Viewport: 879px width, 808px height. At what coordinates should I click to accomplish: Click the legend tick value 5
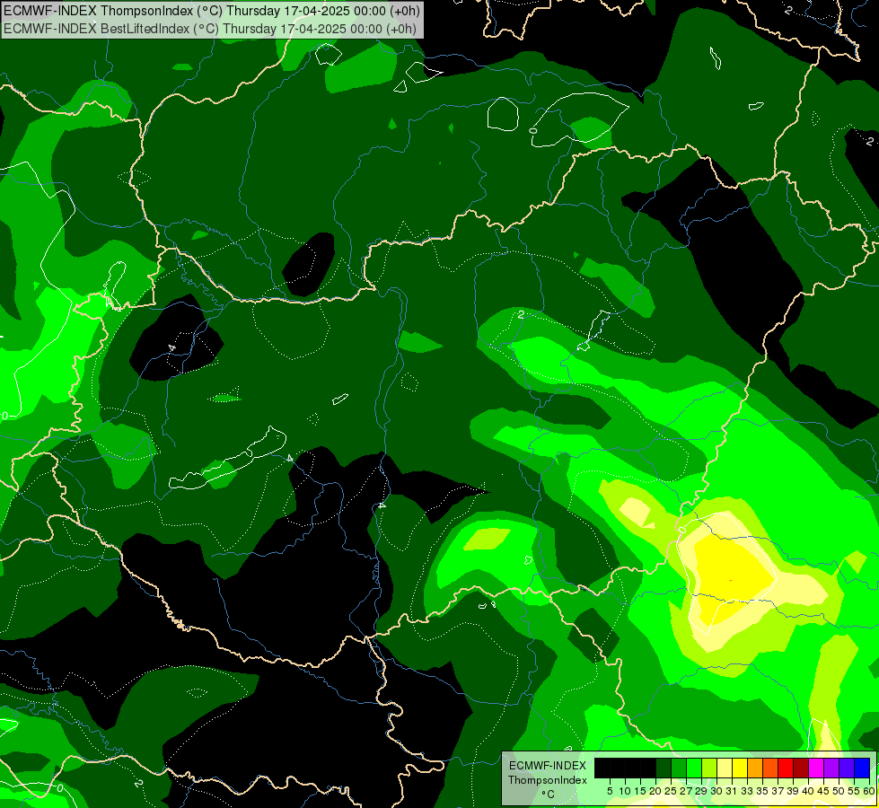pos(610,791)
